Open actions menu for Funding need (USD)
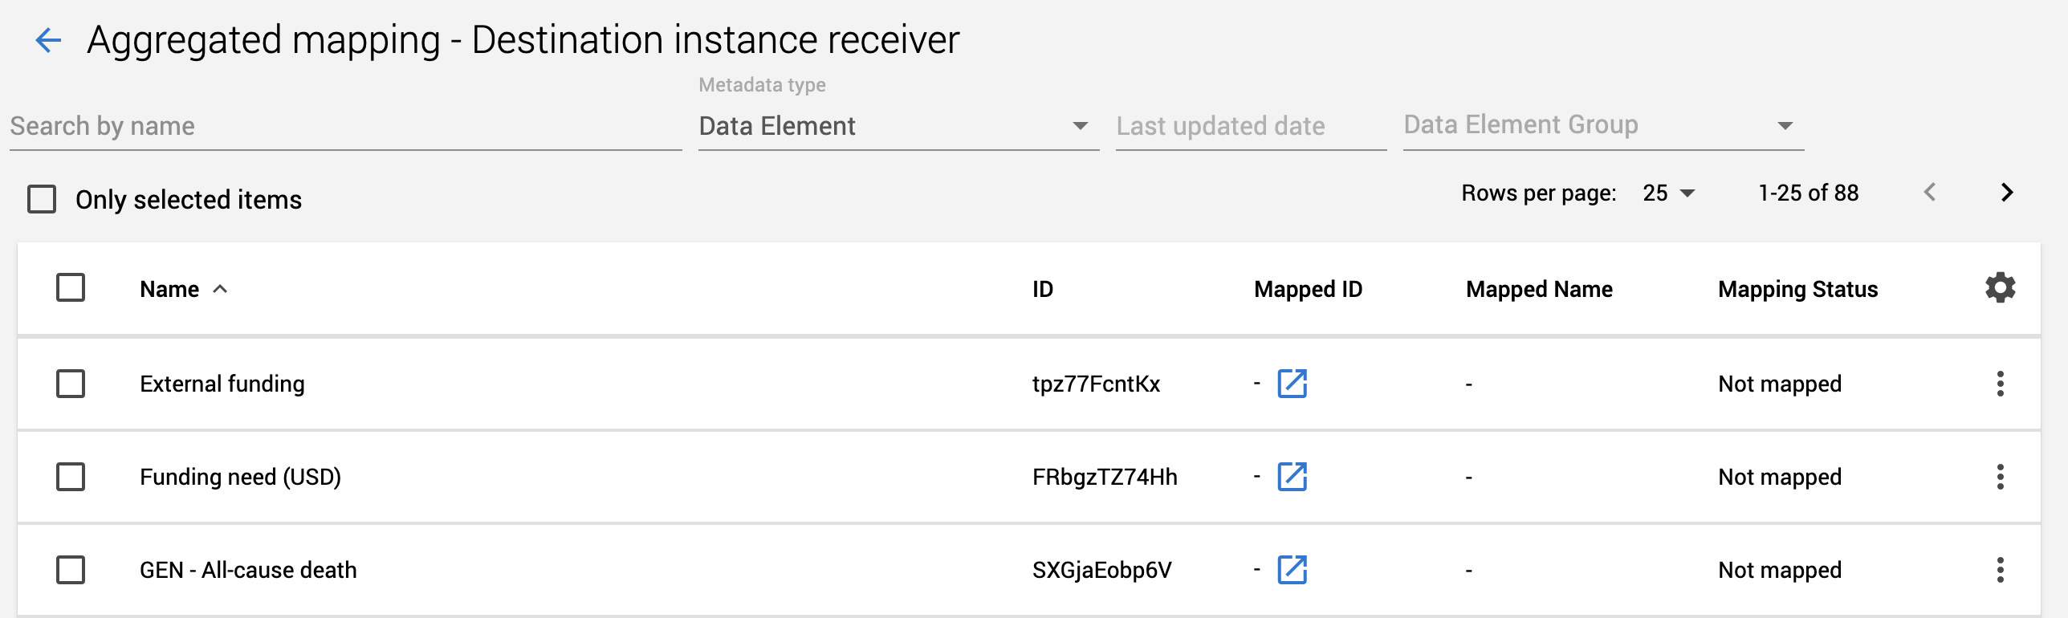This screenshot has width=2068, height=618. (x=2002, y=477)
